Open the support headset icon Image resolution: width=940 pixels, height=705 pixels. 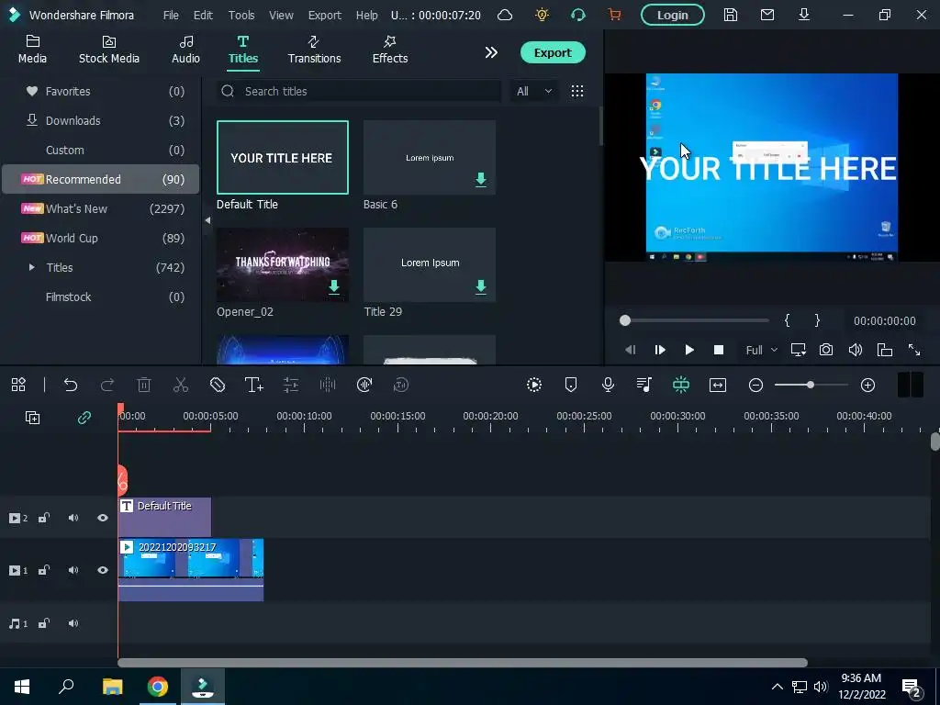point(578,15)
